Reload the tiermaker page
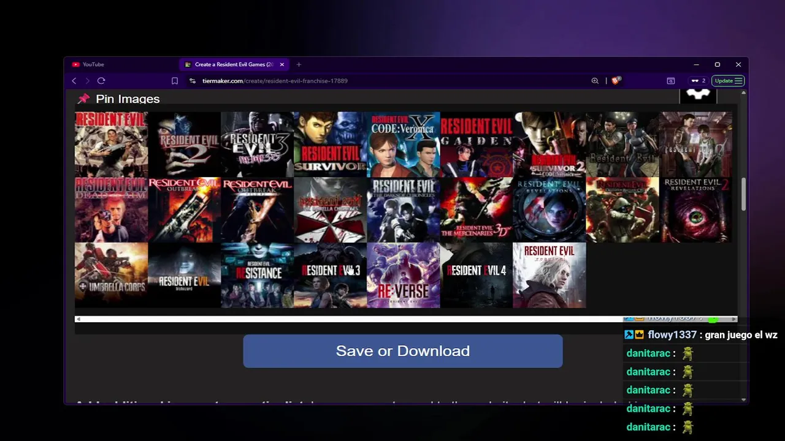 pyautogui.click(x=101, y=81)
